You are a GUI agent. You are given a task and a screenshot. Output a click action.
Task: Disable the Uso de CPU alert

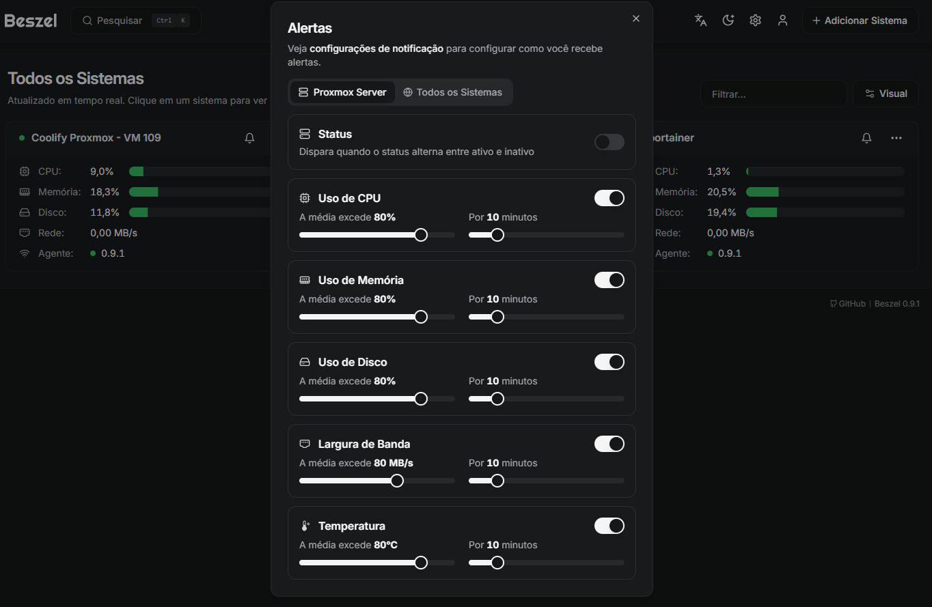pos(609,198)
